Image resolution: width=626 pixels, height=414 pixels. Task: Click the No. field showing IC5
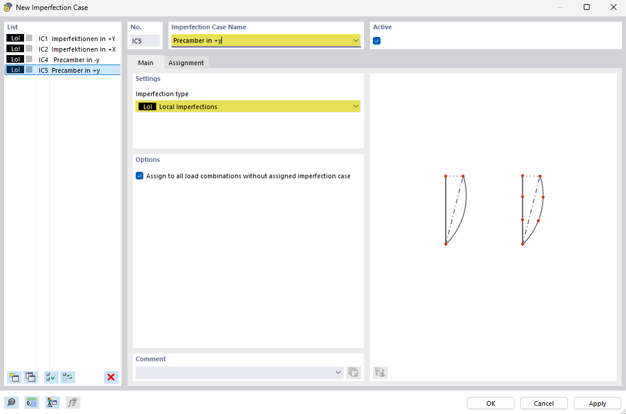point(145,40)
